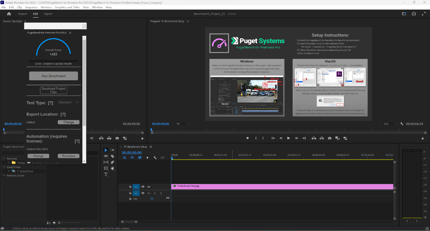
Task: Open timeline display settings wrench
Action: coord(155,158)
